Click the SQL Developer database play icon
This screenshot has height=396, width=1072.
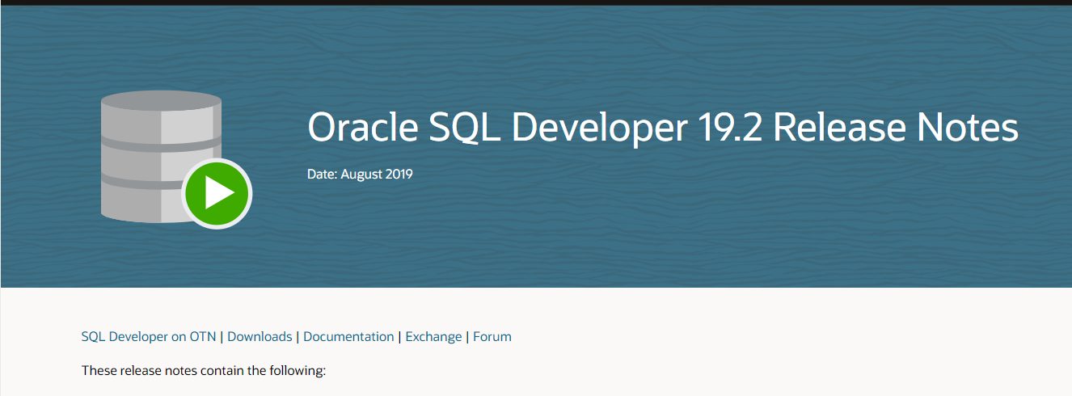click(176, 159)
